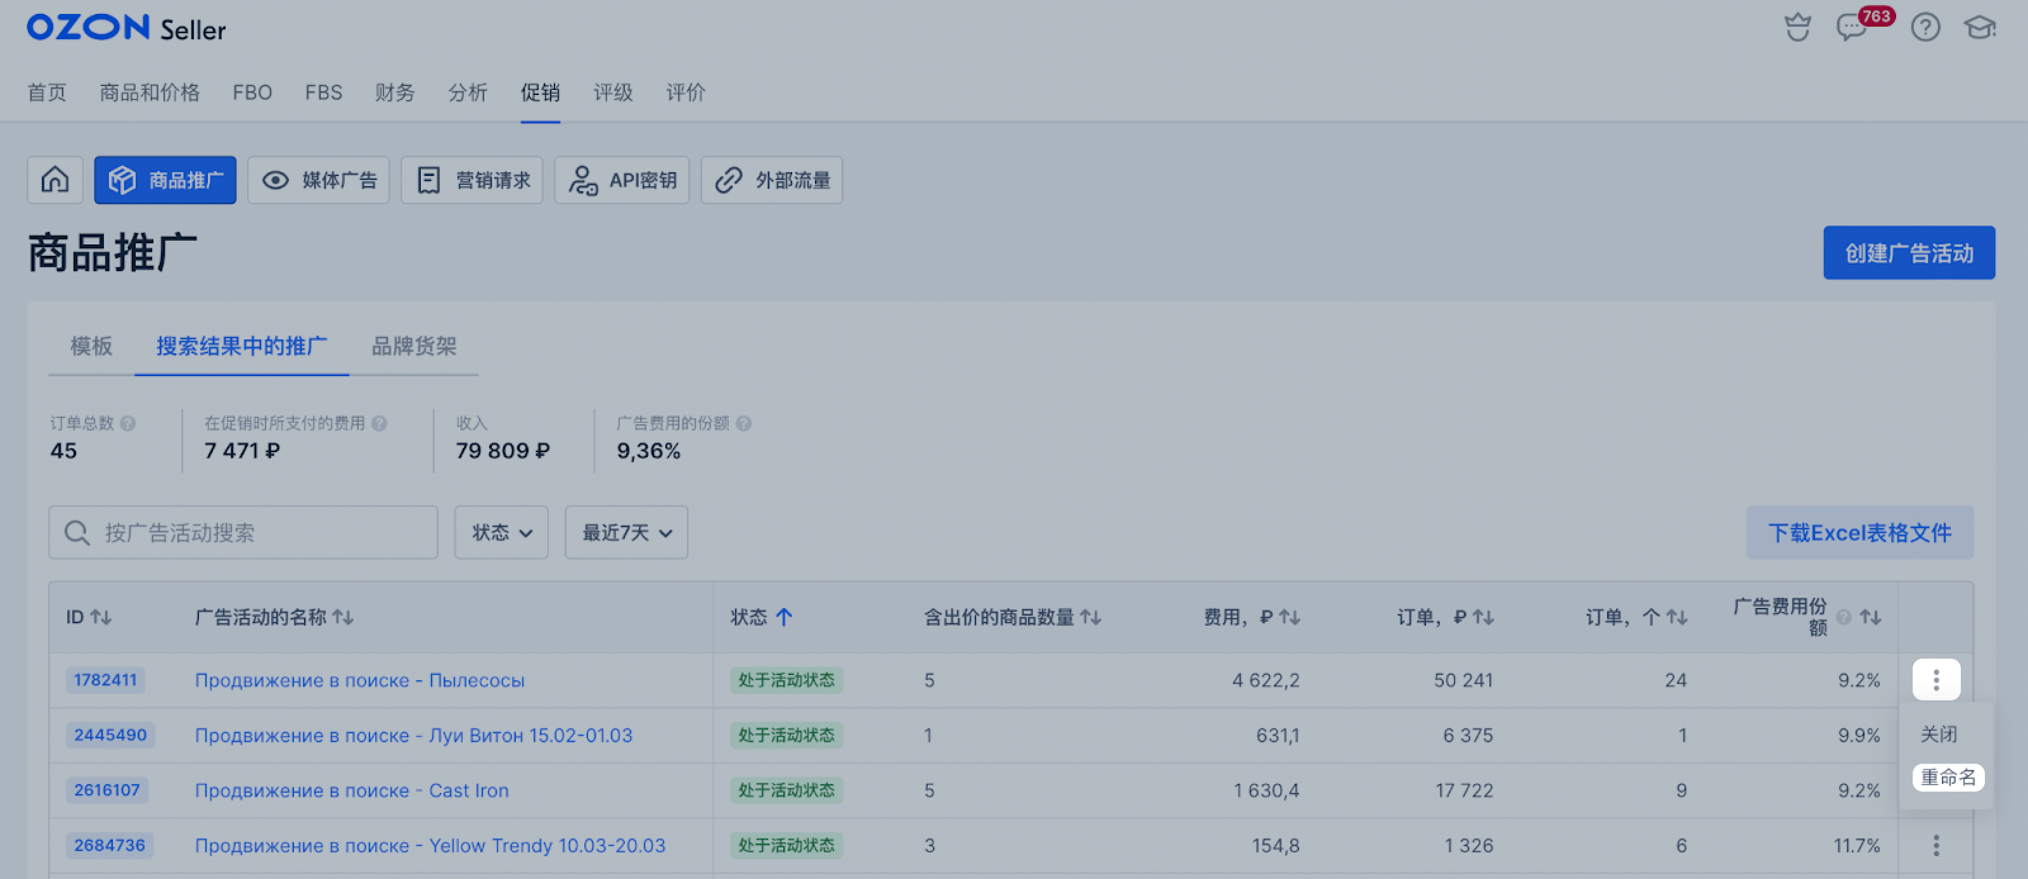Viewport: 2028px width, 879px height.
Task: Select API密钥 section button
Action: pos(622,180)
